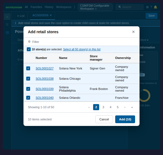
Task: Open the Favorites menu
Action: point(36,7)
